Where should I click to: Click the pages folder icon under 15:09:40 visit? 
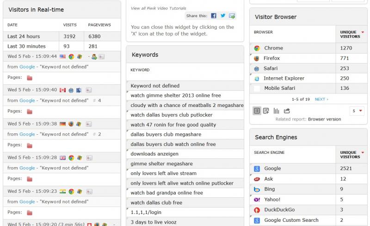tap(30, 112)
